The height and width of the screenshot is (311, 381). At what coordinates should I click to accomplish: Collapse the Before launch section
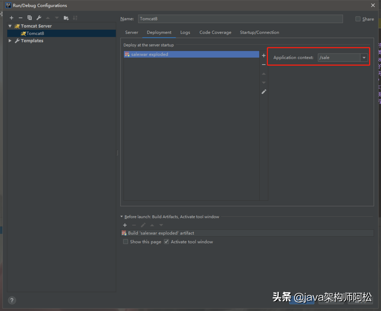click(122, 217)
